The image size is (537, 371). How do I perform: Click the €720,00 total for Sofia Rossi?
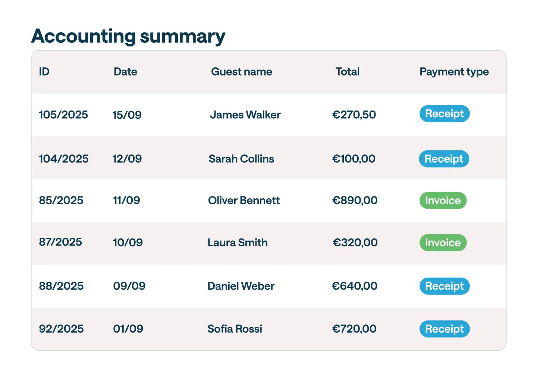(x=354, y=329)
